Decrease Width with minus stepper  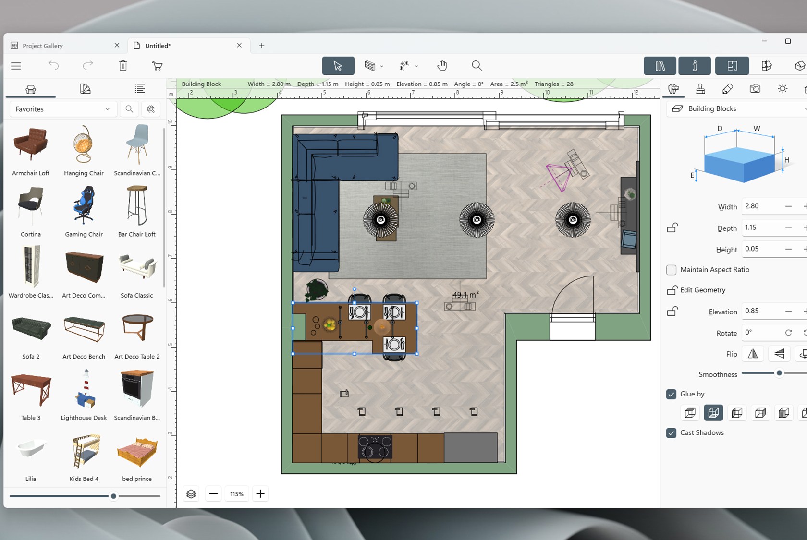[788, 206]
